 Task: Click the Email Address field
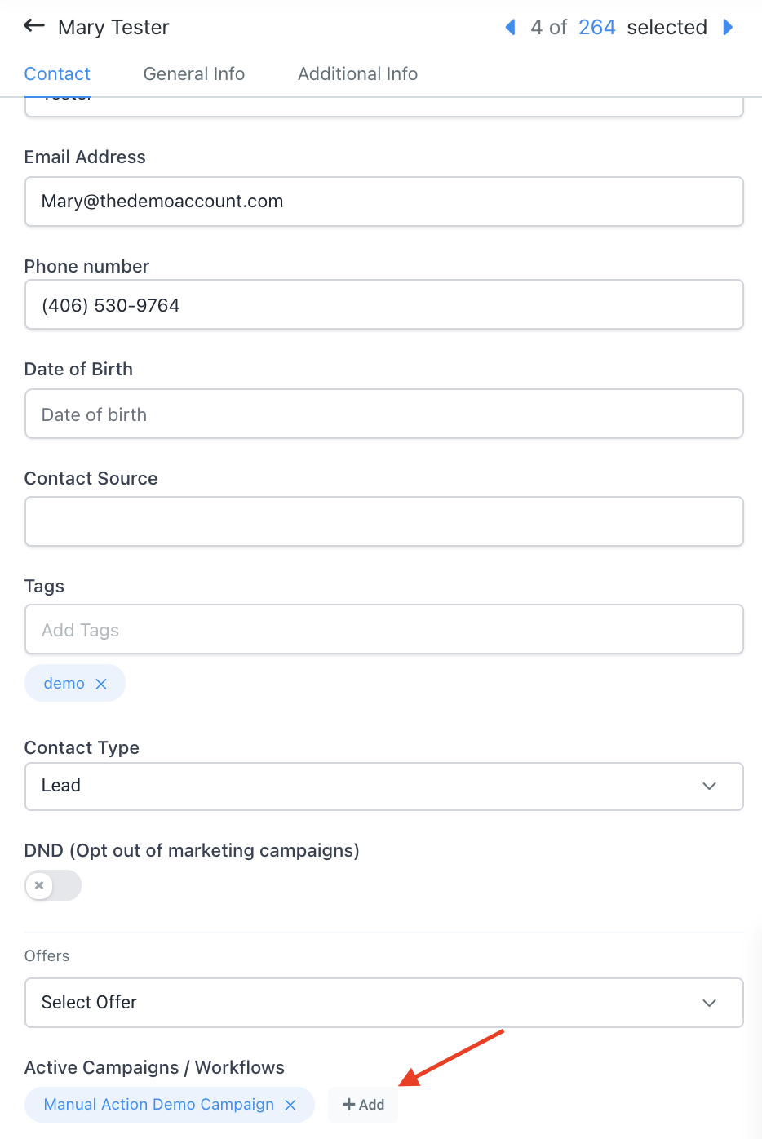pyautogui.click(x=383, y=202)
